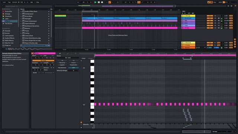Select the Latin collection
The width and height of the screenshot is (238, 134).
click(x=7, y=19)
